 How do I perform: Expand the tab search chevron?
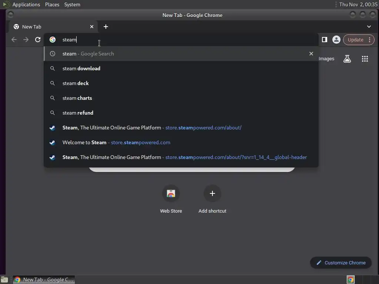[369, 27]
